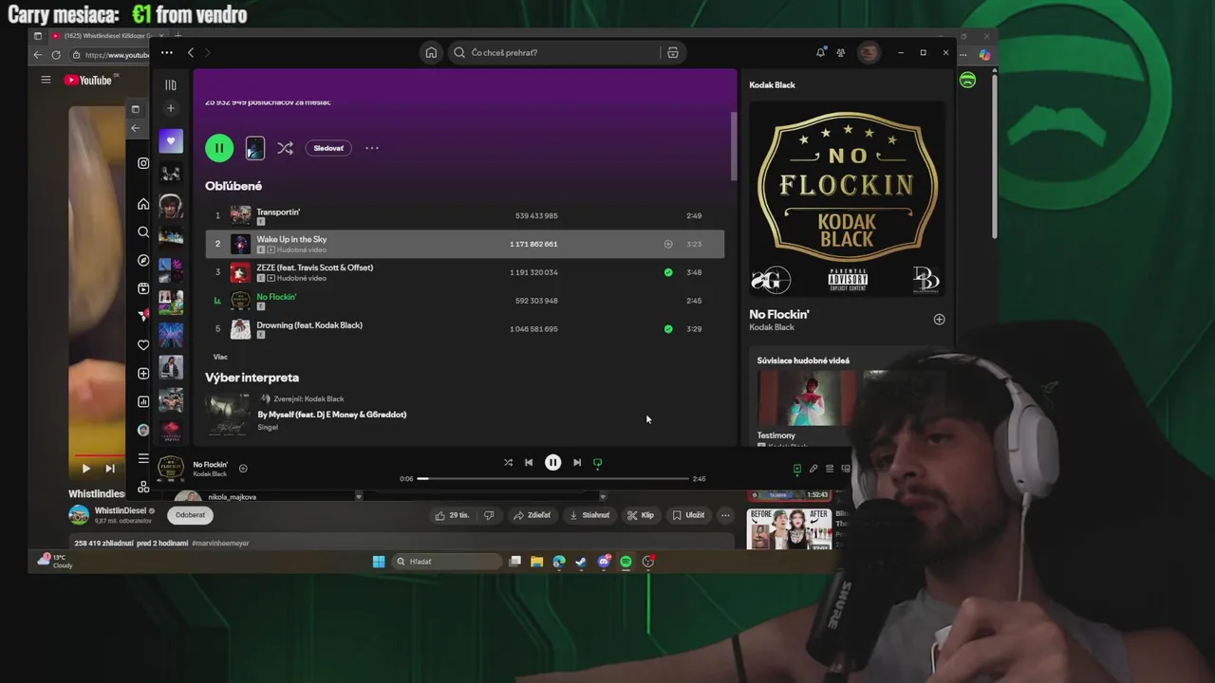Viewport: 1215px width, 683px height.
Task: Open File Explorer from the taskbar
Action: pyautogui.click(x=536, y=562)
